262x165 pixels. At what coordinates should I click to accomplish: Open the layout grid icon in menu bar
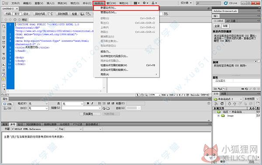coord(136,3)
